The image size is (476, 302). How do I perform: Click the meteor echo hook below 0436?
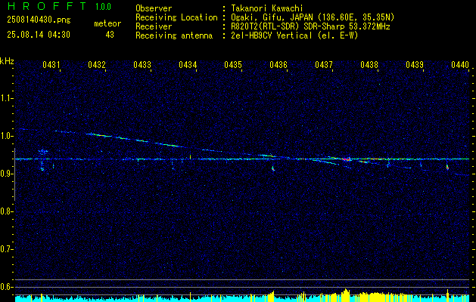[x=273, y=168]
